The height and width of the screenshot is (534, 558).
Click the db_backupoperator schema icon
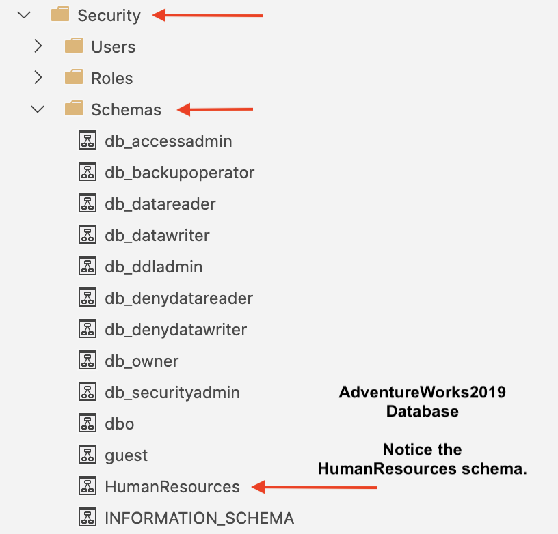87,173
